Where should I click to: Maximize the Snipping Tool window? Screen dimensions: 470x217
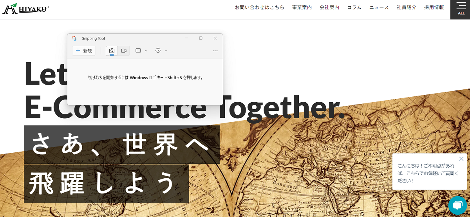201,38
